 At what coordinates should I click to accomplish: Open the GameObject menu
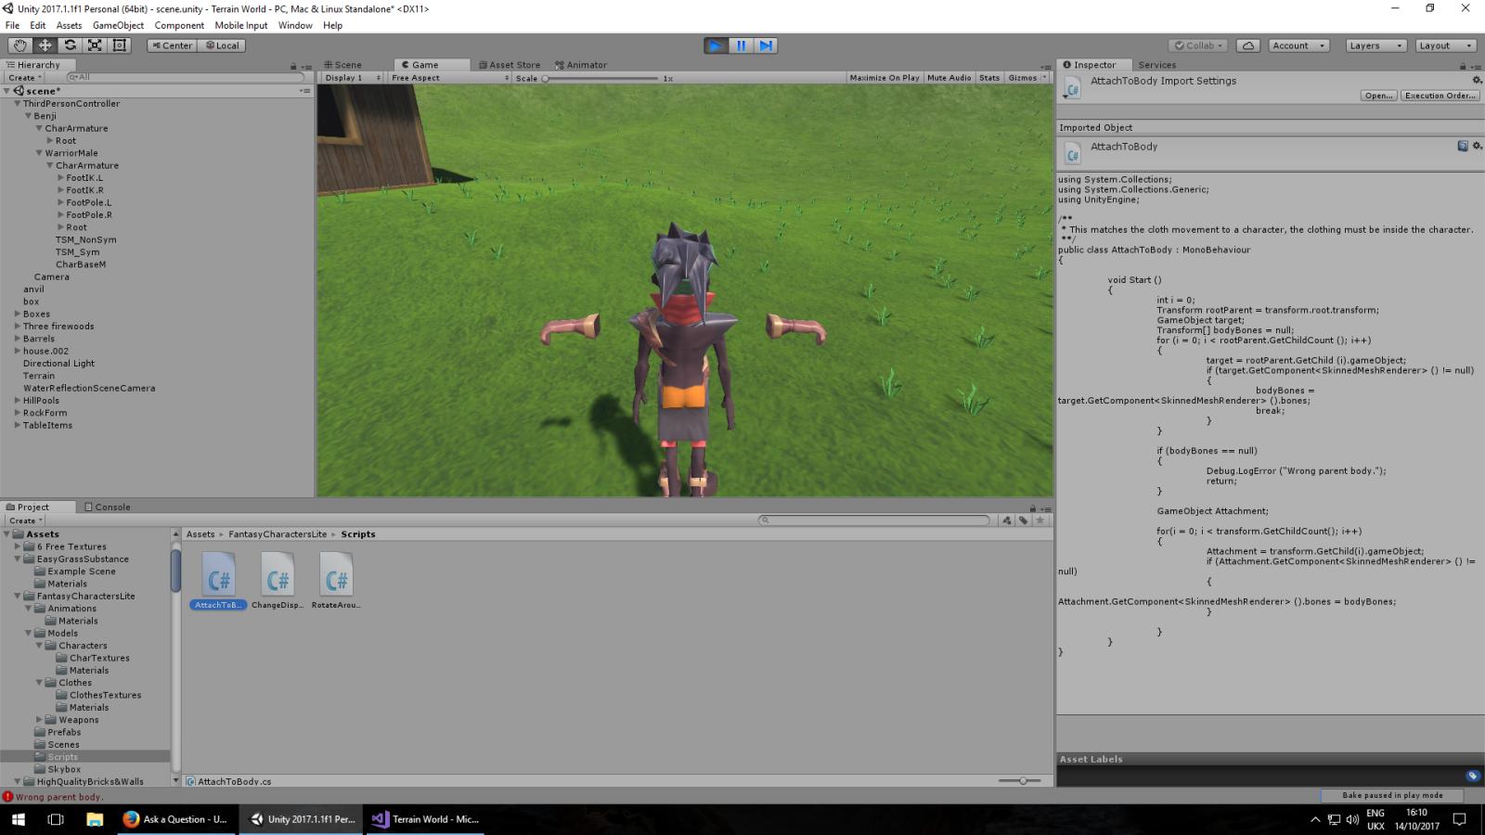point(118,25)
